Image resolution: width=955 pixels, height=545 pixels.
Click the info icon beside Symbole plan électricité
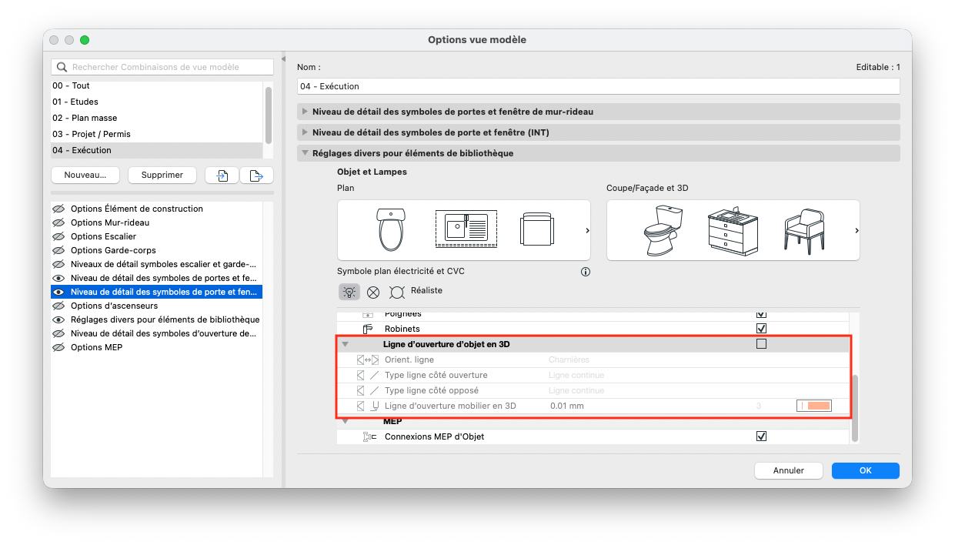coord(586,272)
